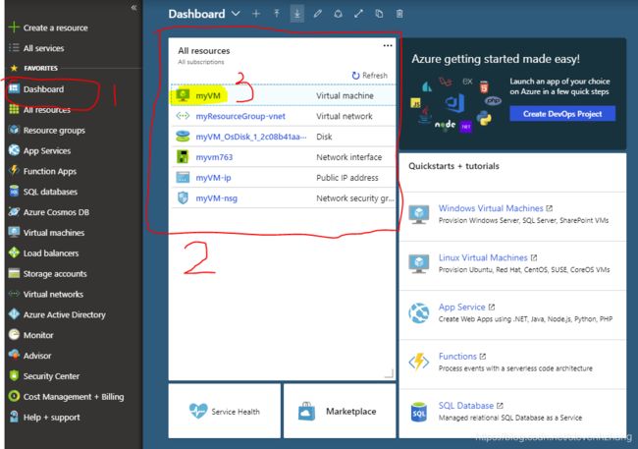Open the myVM-nsg network security group

(x=217, y=198)
